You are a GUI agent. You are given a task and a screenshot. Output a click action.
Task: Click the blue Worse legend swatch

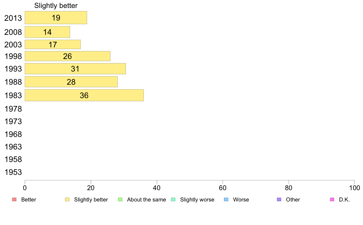(x=226, y=200)
